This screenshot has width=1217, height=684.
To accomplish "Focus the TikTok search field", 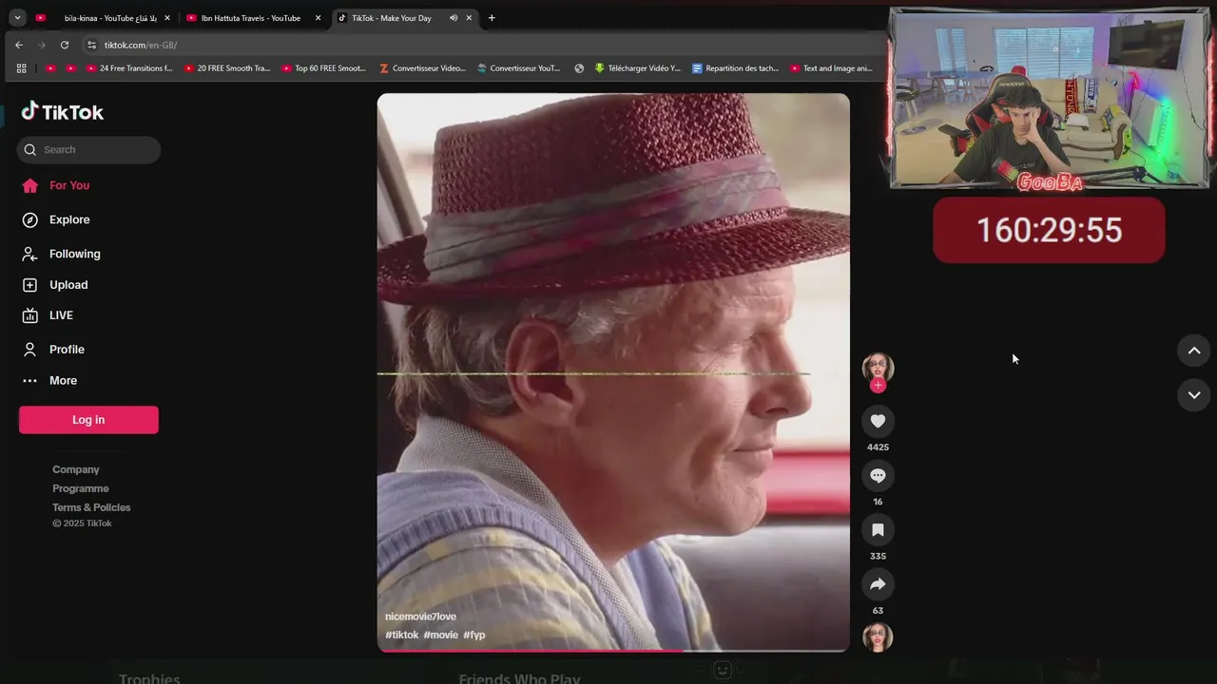I will tap(88, 149).
